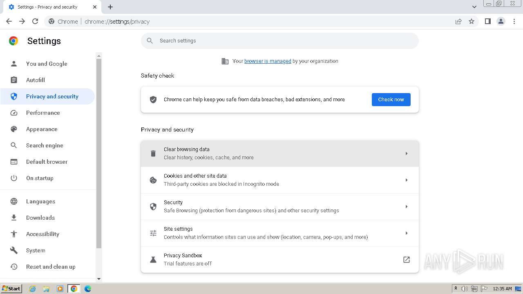Click the sidebar scrollbar up arrow
This screenshot has width=523, height=294.
tap(98, 56)
